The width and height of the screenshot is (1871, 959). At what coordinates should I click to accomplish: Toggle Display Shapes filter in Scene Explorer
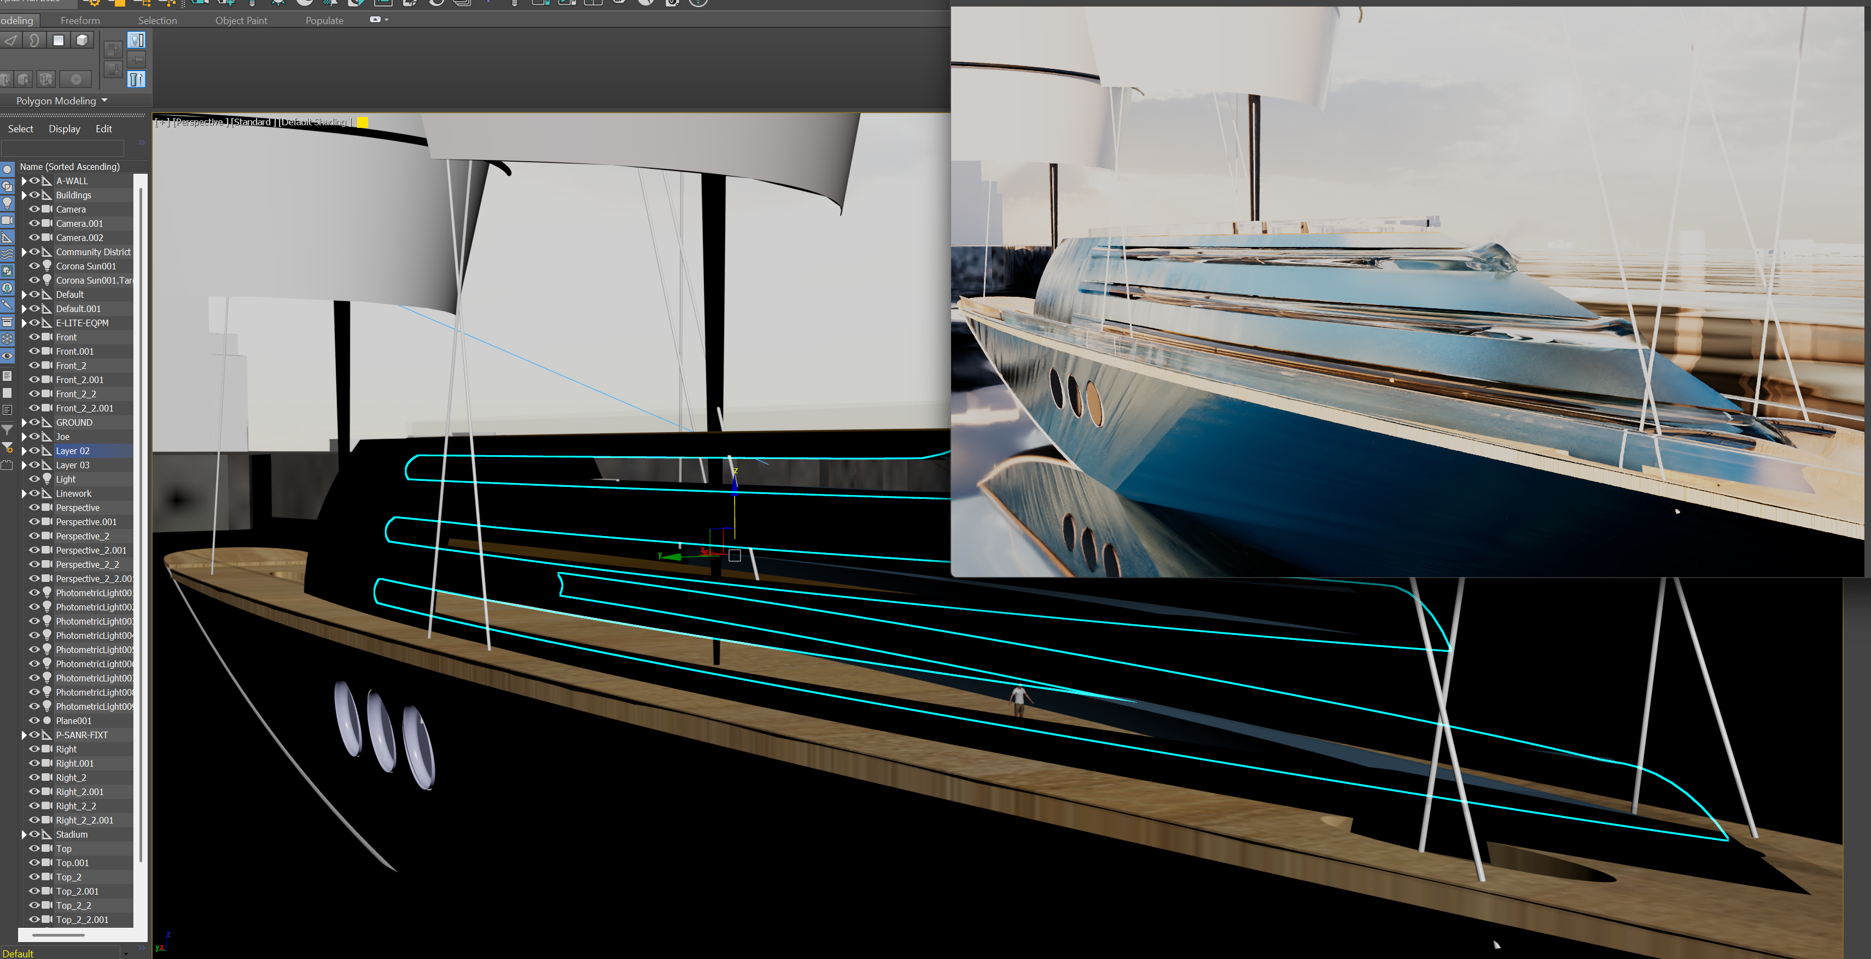(x=7, y=186)
